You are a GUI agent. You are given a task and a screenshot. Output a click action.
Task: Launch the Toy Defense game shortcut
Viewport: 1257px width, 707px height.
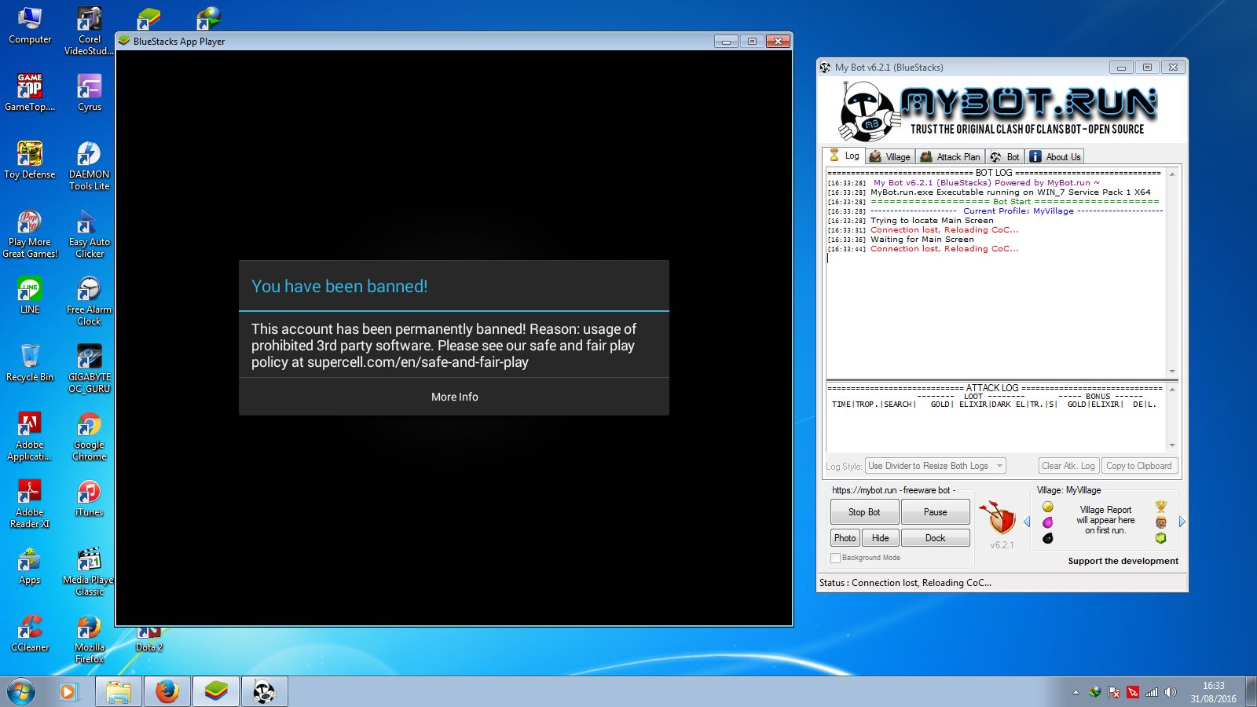pos(30,160)
